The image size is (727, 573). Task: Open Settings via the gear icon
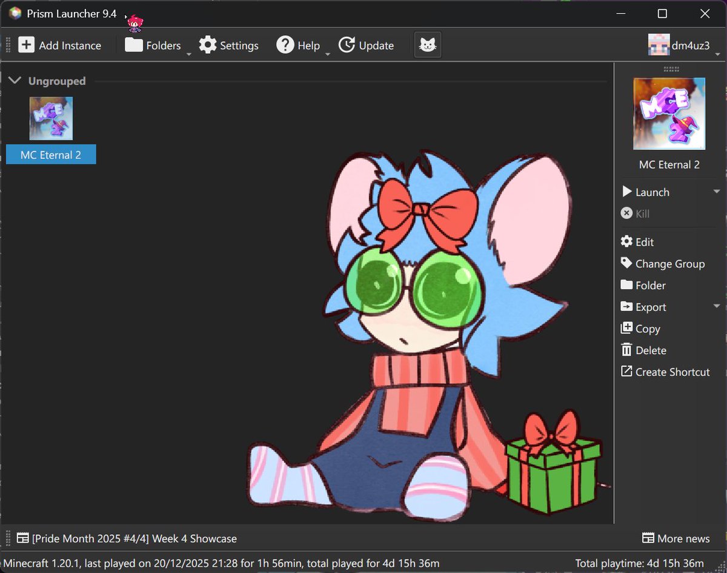coord(208,45)
